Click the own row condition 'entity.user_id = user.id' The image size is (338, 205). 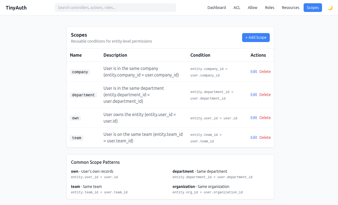point(214,118)
